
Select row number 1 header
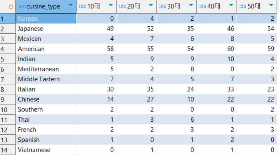pyautogui.click(x=8, y=19)
